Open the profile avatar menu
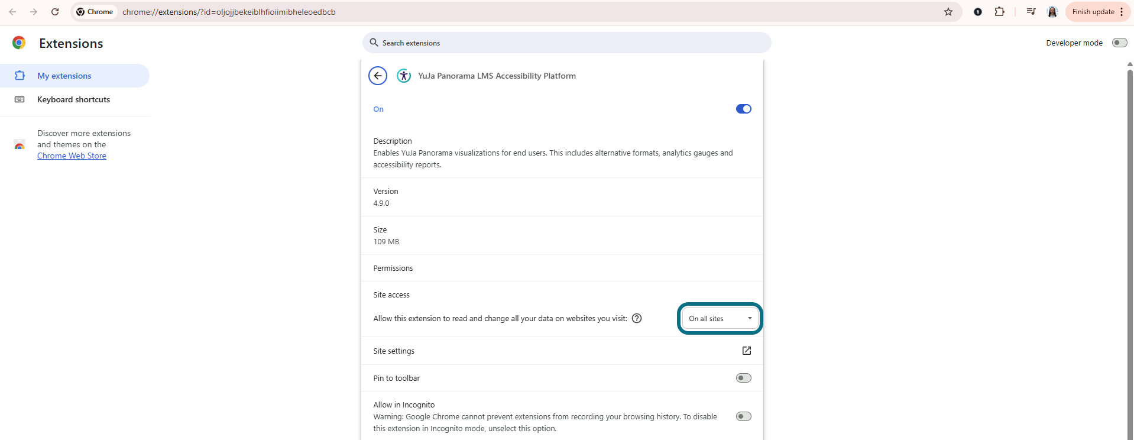 point(1052,12)
